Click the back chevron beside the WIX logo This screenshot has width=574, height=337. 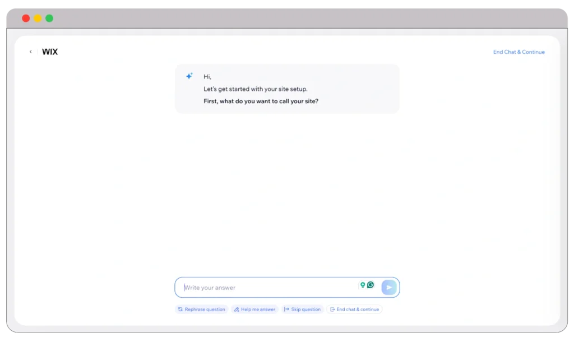30,52
